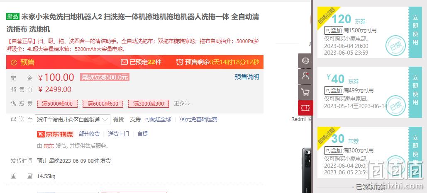Click the 京东 seller link in the shipping note
The image size is (427, 193).
(49, 146)
